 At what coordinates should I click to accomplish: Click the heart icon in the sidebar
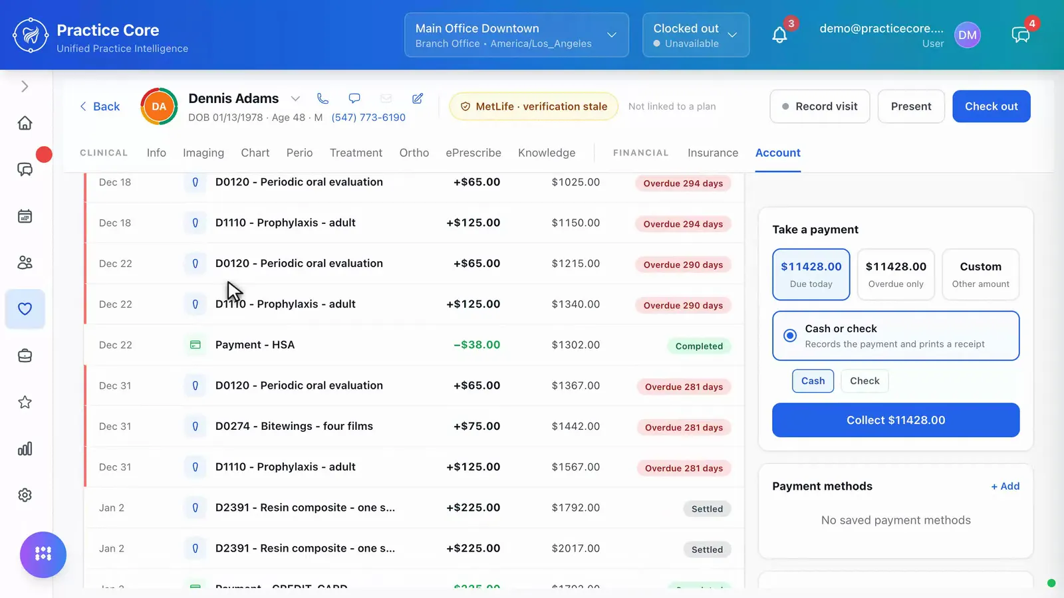pos(25,309)
